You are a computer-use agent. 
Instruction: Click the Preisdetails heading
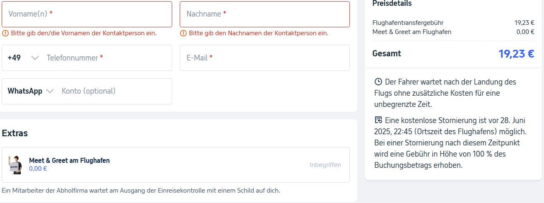pos(392,4)
